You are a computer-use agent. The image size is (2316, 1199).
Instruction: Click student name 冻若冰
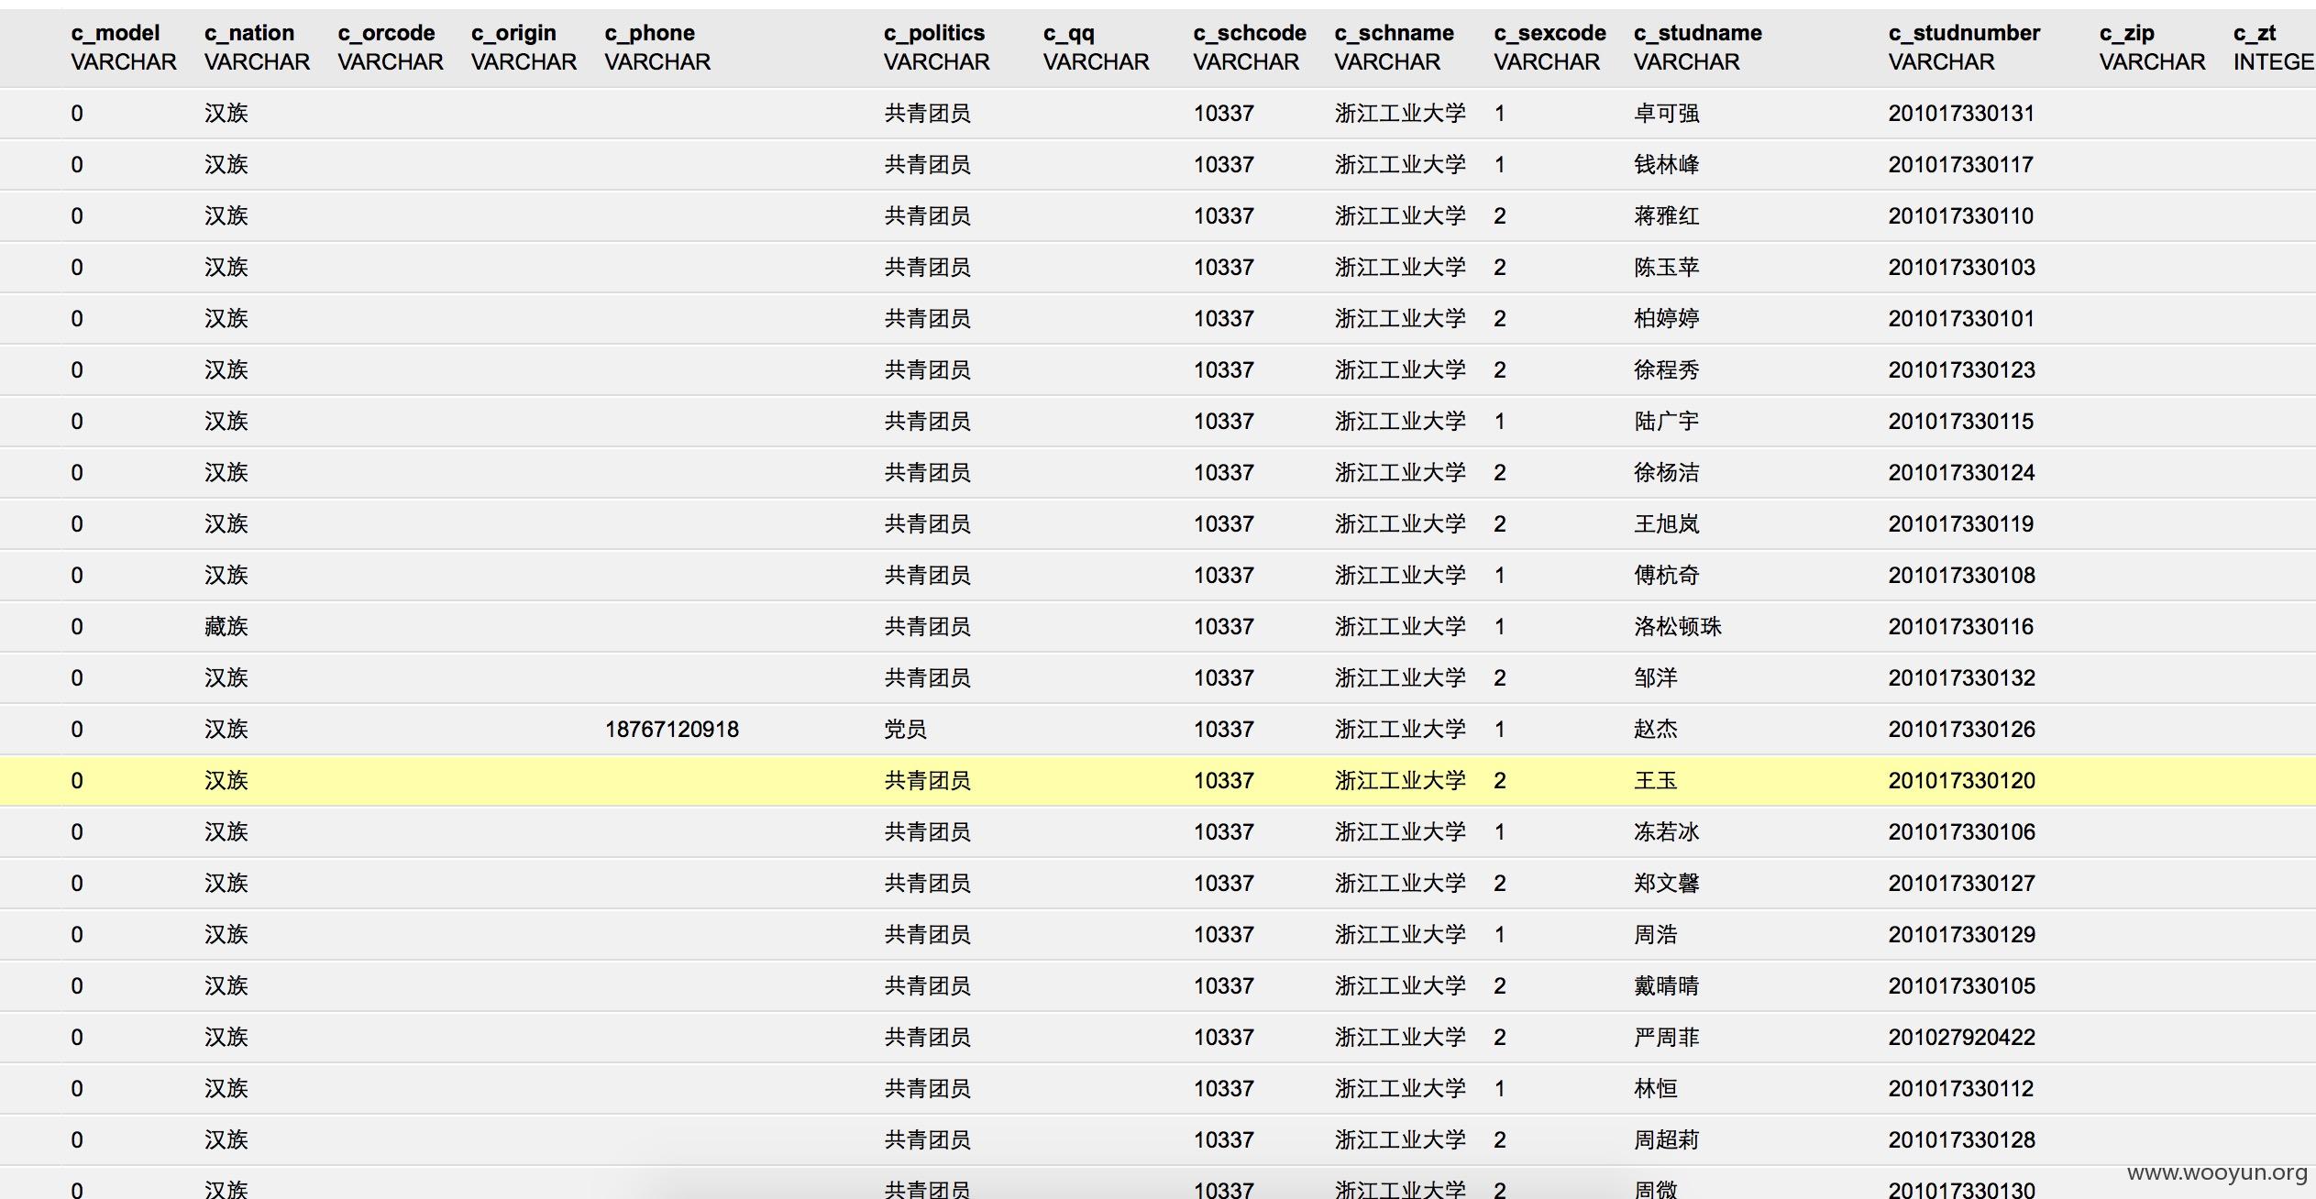click(x=1666, y=832)
